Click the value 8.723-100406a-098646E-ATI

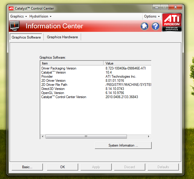pyautogui.click(x=125, y=68)
